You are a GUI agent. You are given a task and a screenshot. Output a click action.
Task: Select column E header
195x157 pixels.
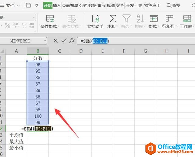[102, 51]
